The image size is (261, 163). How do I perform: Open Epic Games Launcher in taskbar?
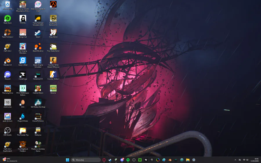(x=152, y=160)
